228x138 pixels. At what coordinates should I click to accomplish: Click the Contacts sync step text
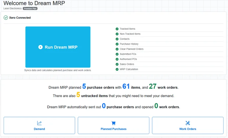coord(124,39)
